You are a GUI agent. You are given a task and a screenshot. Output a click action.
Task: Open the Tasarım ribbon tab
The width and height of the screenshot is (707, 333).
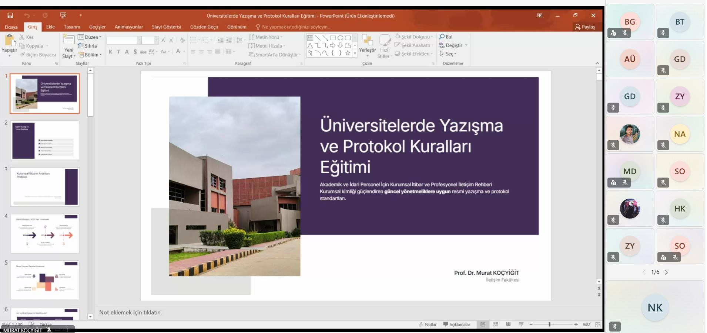tap(72, 27)
